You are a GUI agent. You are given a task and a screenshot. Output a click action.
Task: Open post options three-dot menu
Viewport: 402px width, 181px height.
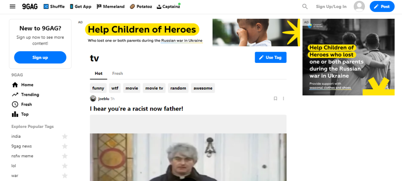(283, 99)
